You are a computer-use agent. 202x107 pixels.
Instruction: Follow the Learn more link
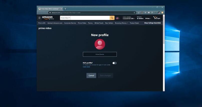tap(86, 67)
